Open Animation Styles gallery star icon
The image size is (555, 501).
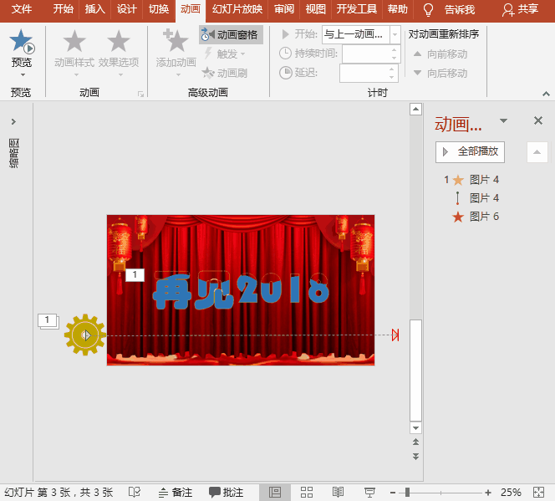coord(74,41)
